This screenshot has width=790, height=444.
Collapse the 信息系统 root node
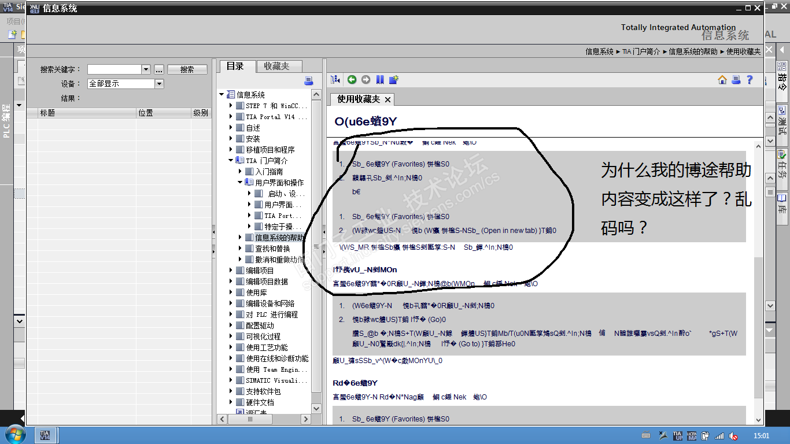coord(222,95)
